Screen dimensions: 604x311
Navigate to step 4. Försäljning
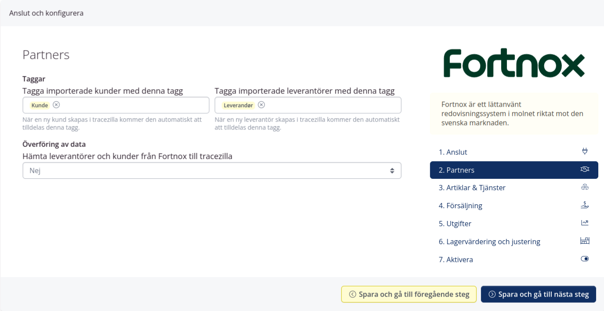pyautogui.click(x=460, y=206)
